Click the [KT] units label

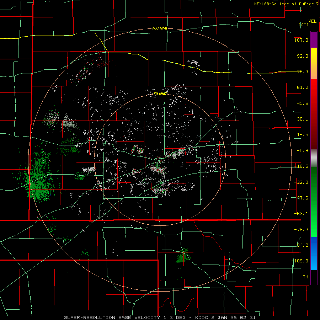[303, 25]
